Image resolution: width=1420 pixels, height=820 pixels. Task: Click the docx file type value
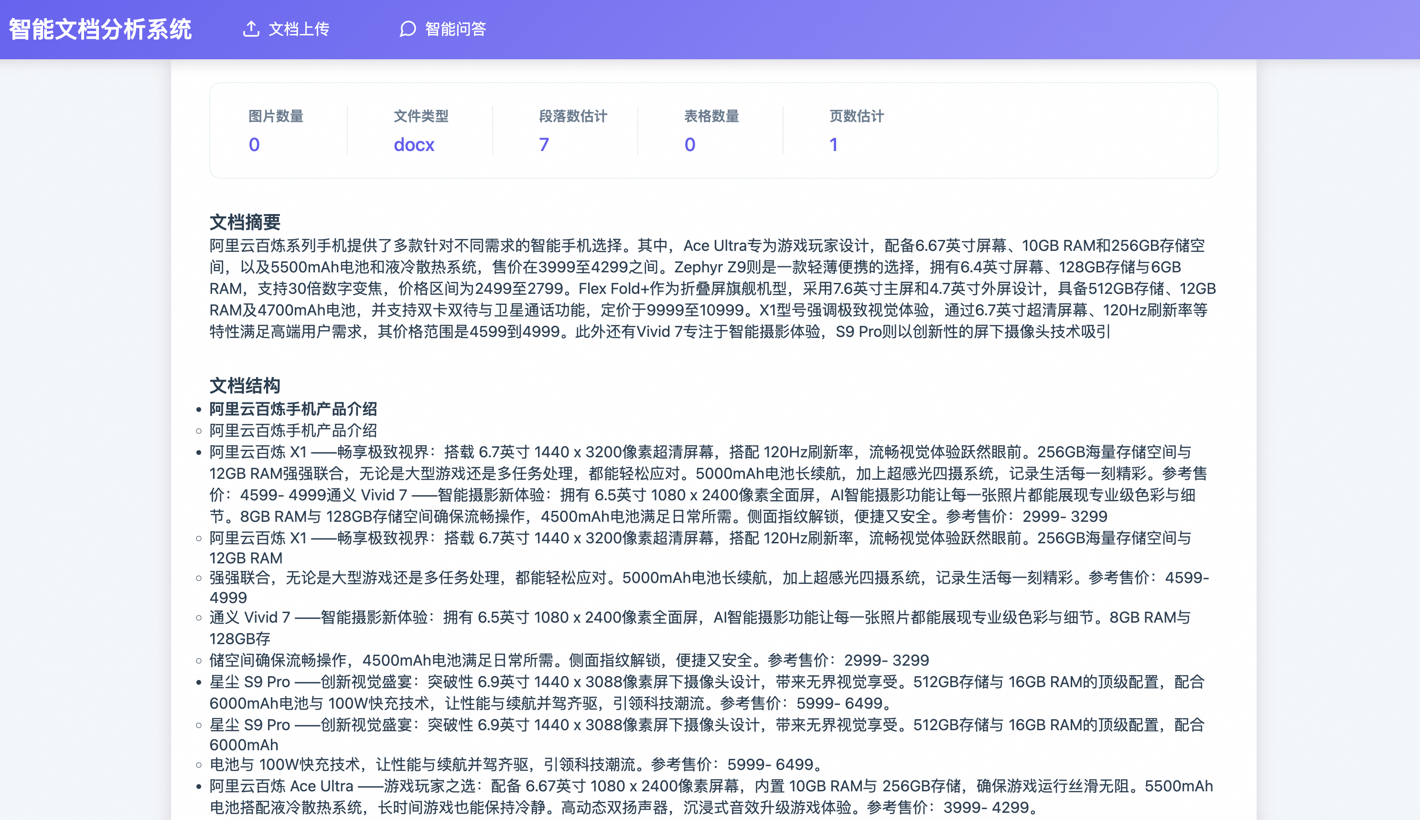click(414, 145)
